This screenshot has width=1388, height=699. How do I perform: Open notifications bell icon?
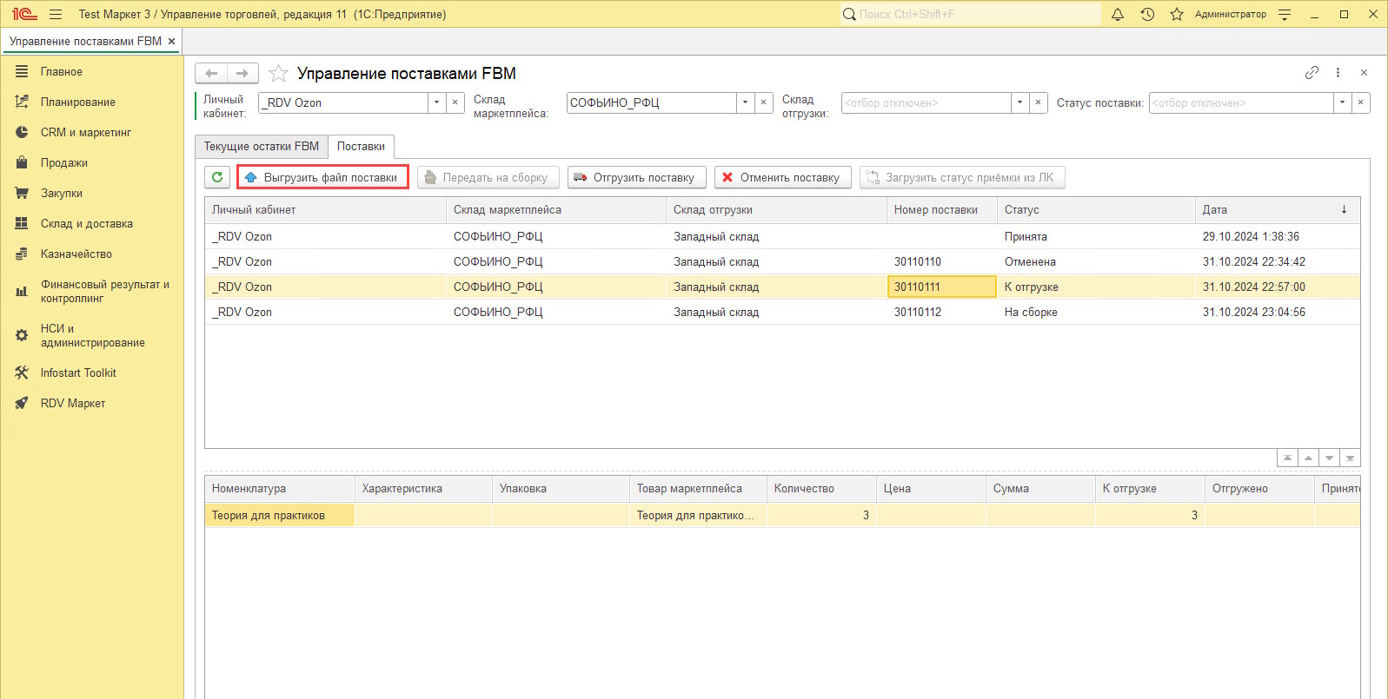(x=1118, y=14)
